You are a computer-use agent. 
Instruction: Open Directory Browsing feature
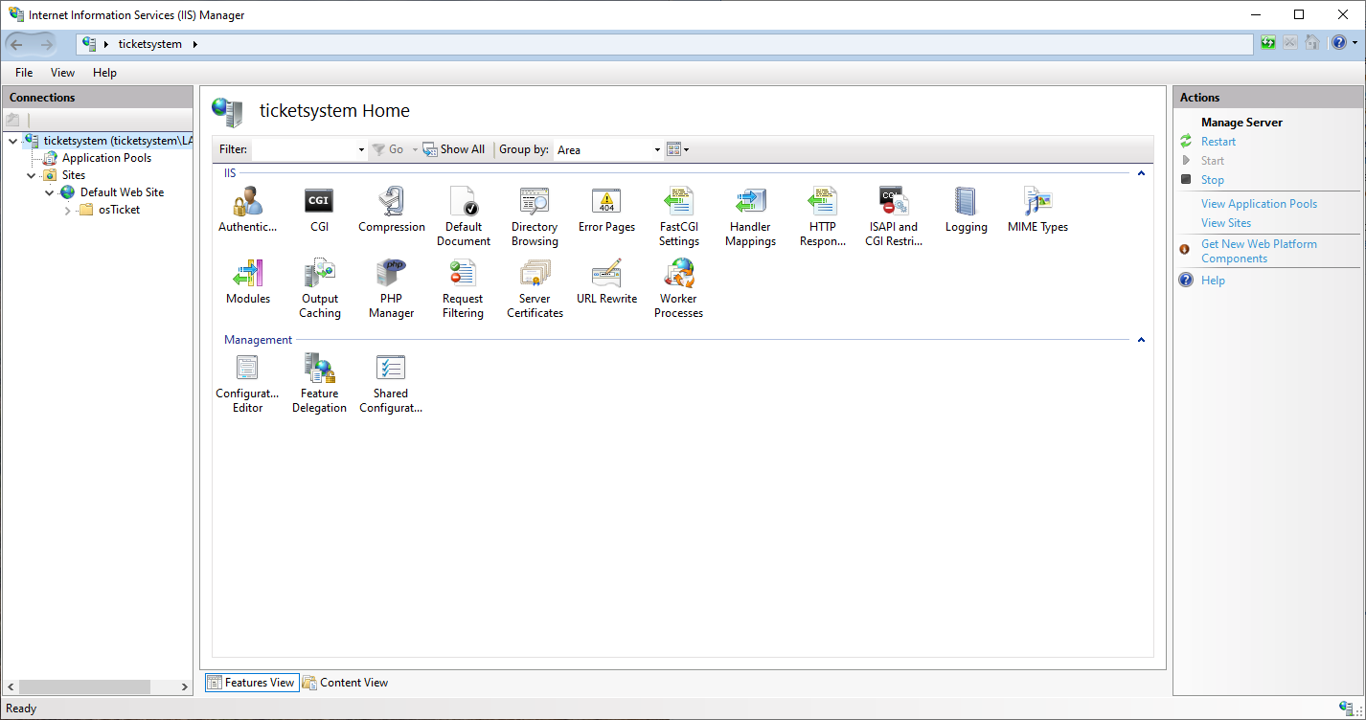535,217
